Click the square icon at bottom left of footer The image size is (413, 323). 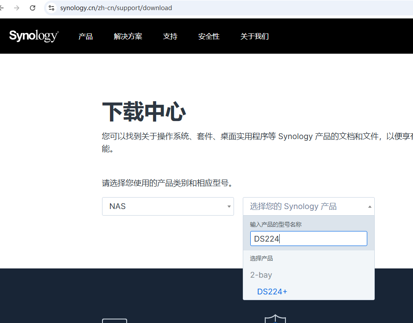114,320
